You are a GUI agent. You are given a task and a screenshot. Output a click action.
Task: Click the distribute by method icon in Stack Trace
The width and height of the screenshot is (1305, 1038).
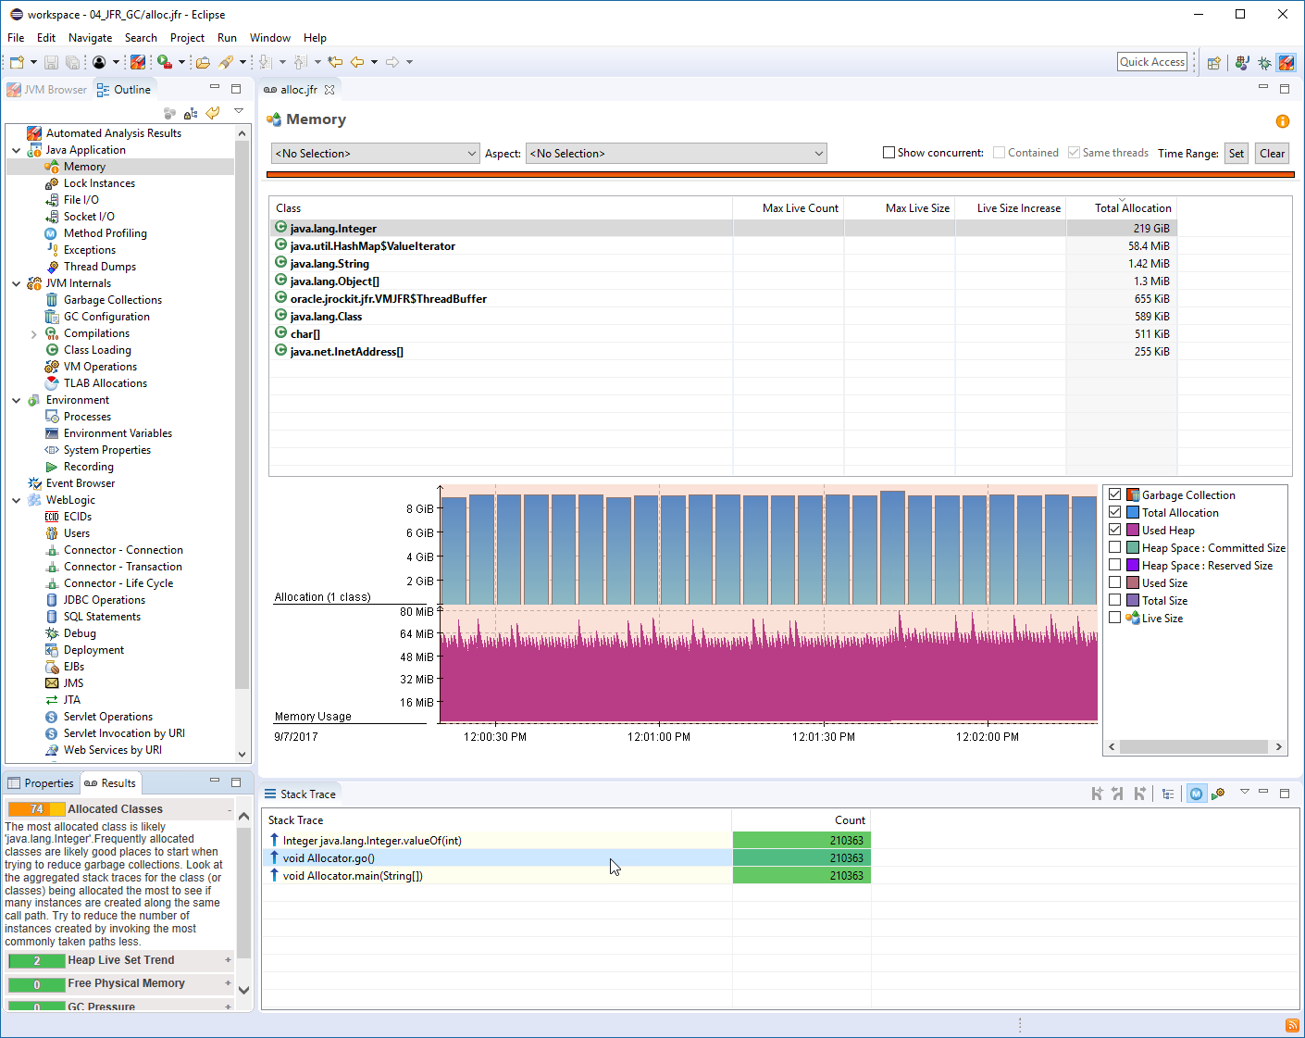[x=1197, y=794]
